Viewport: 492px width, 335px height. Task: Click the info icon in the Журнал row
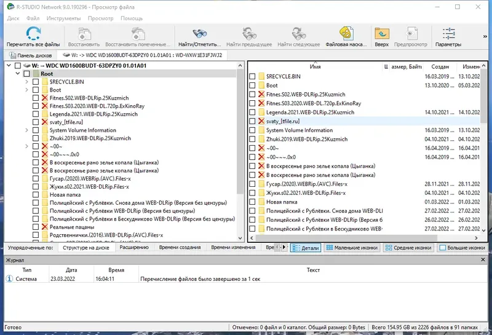(9, 278)
